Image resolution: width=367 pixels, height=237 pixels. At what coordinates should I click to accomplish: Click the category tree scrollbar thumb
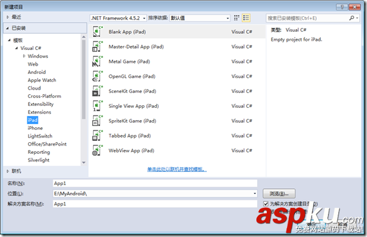coord(83,79)
